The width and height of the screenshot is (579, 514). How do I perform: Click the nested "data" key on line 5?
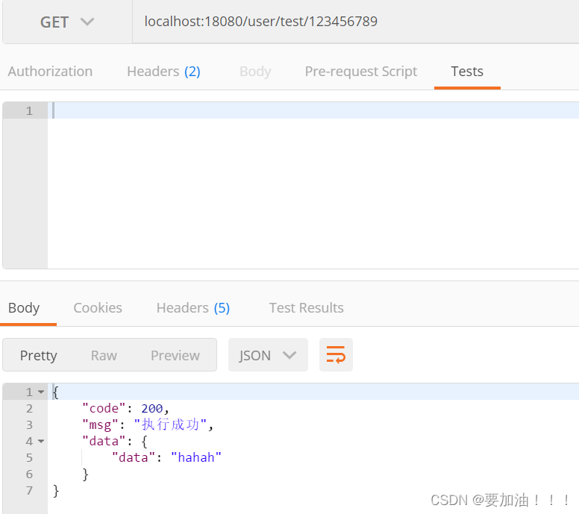(x=134, y=457)
